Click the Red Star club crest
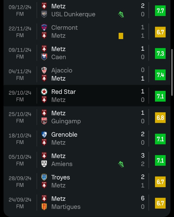The image size is (174, 217). (44, 92)
